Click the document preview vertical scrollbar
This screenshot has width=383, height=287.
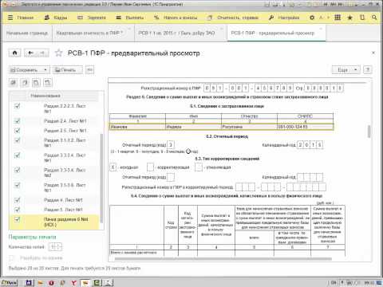tap(369, 132)
